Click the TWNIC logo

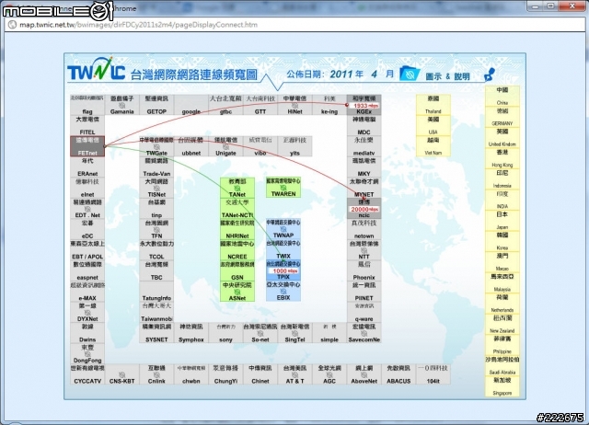coord(96,70)
